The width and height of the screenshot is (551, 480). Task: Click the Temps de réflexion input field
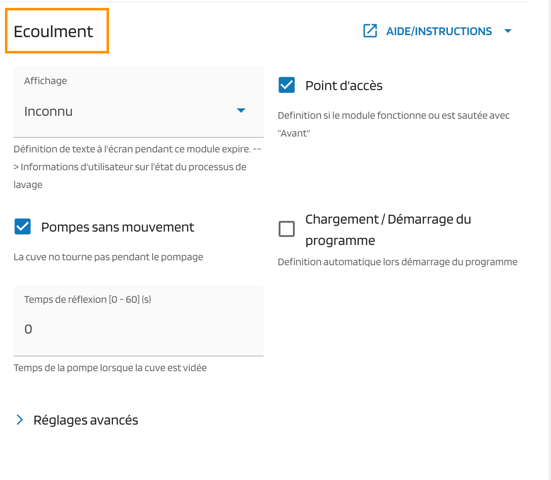[x=138, y=329]
